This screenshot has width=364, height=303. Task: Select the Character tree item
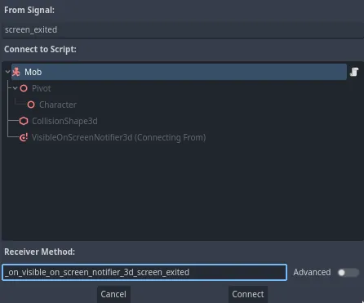(58, 105)
